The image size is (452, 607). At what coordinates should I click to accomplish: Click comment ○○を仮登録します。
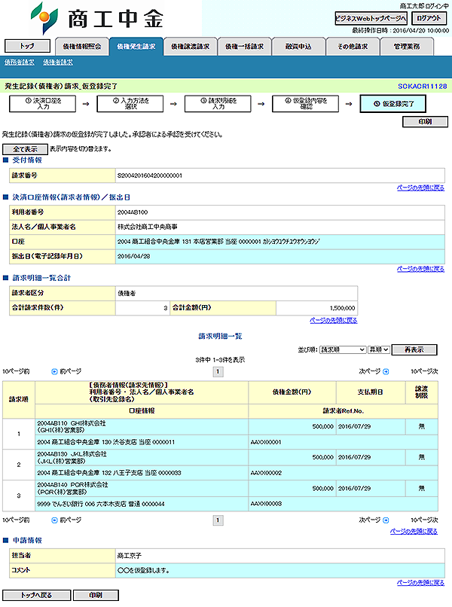pos(143,571)
